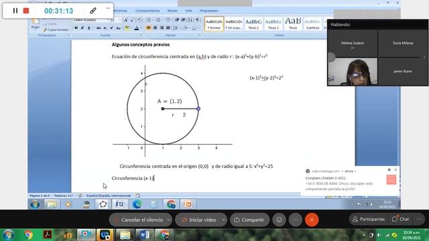This screenshot has height=241, width=429.
Task: Click the Pegar paste button
Action: point(36,24)
